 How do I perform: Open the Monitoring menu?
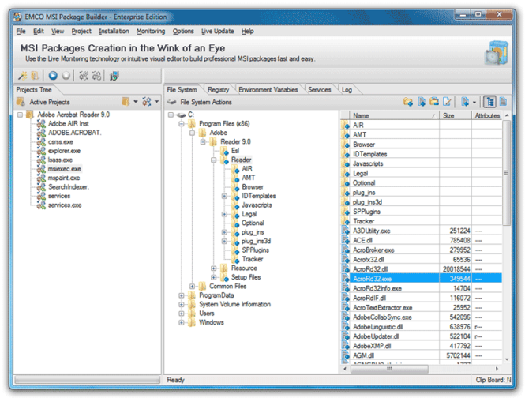(151, 31)
